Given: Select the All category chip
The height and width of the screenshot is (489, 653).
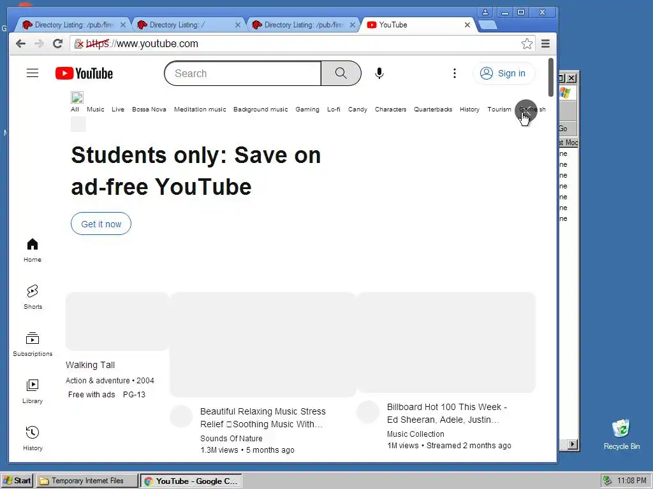Looking at the screenshot, I should click(x=75, y=110).
